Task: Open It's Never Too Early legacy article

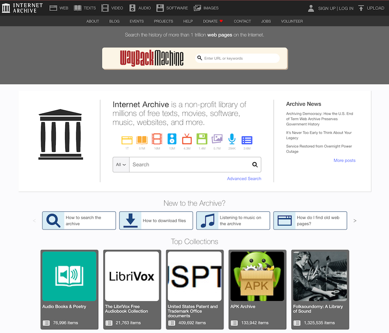Action: point(319,135)
